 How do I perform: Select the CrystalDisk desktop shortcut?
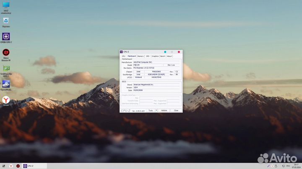pos(6,84)
